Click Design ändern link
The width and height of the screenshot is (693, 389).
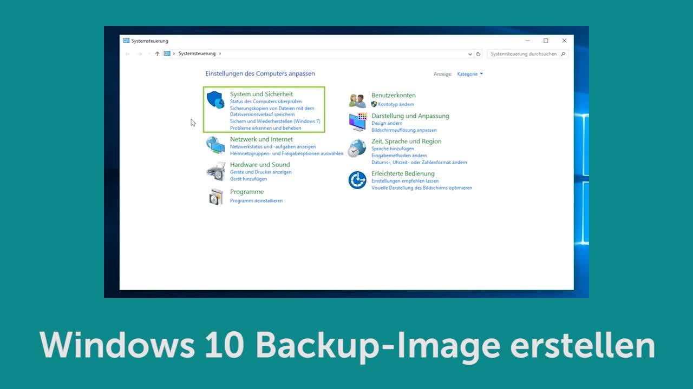click(387, 124)
